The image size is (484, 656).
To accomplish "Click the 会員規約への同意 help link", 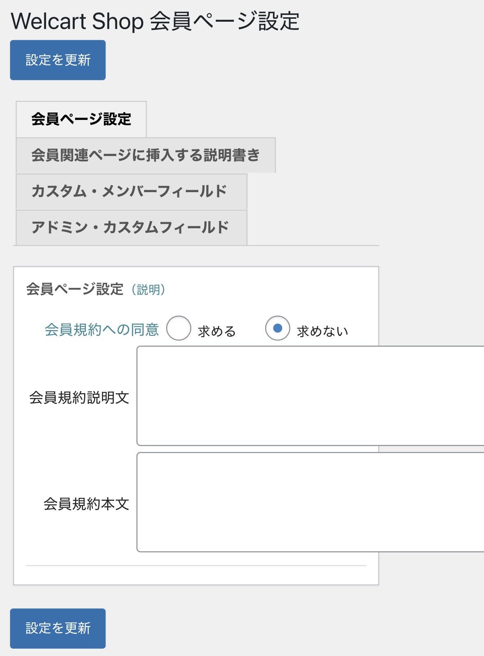I will coord(102,330).
